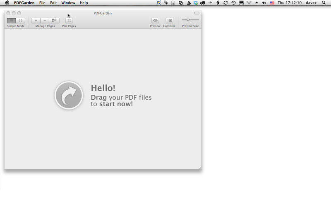
Task: Open the Apple menu
Action: pos(7,3)
